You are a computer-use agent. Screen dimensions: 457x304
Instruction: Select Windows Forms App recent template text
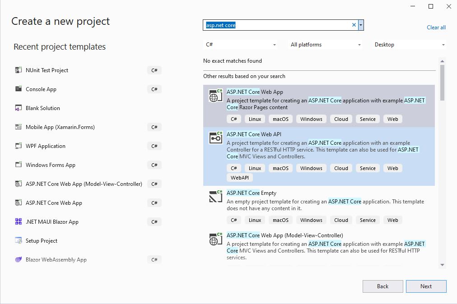point(51,165)
